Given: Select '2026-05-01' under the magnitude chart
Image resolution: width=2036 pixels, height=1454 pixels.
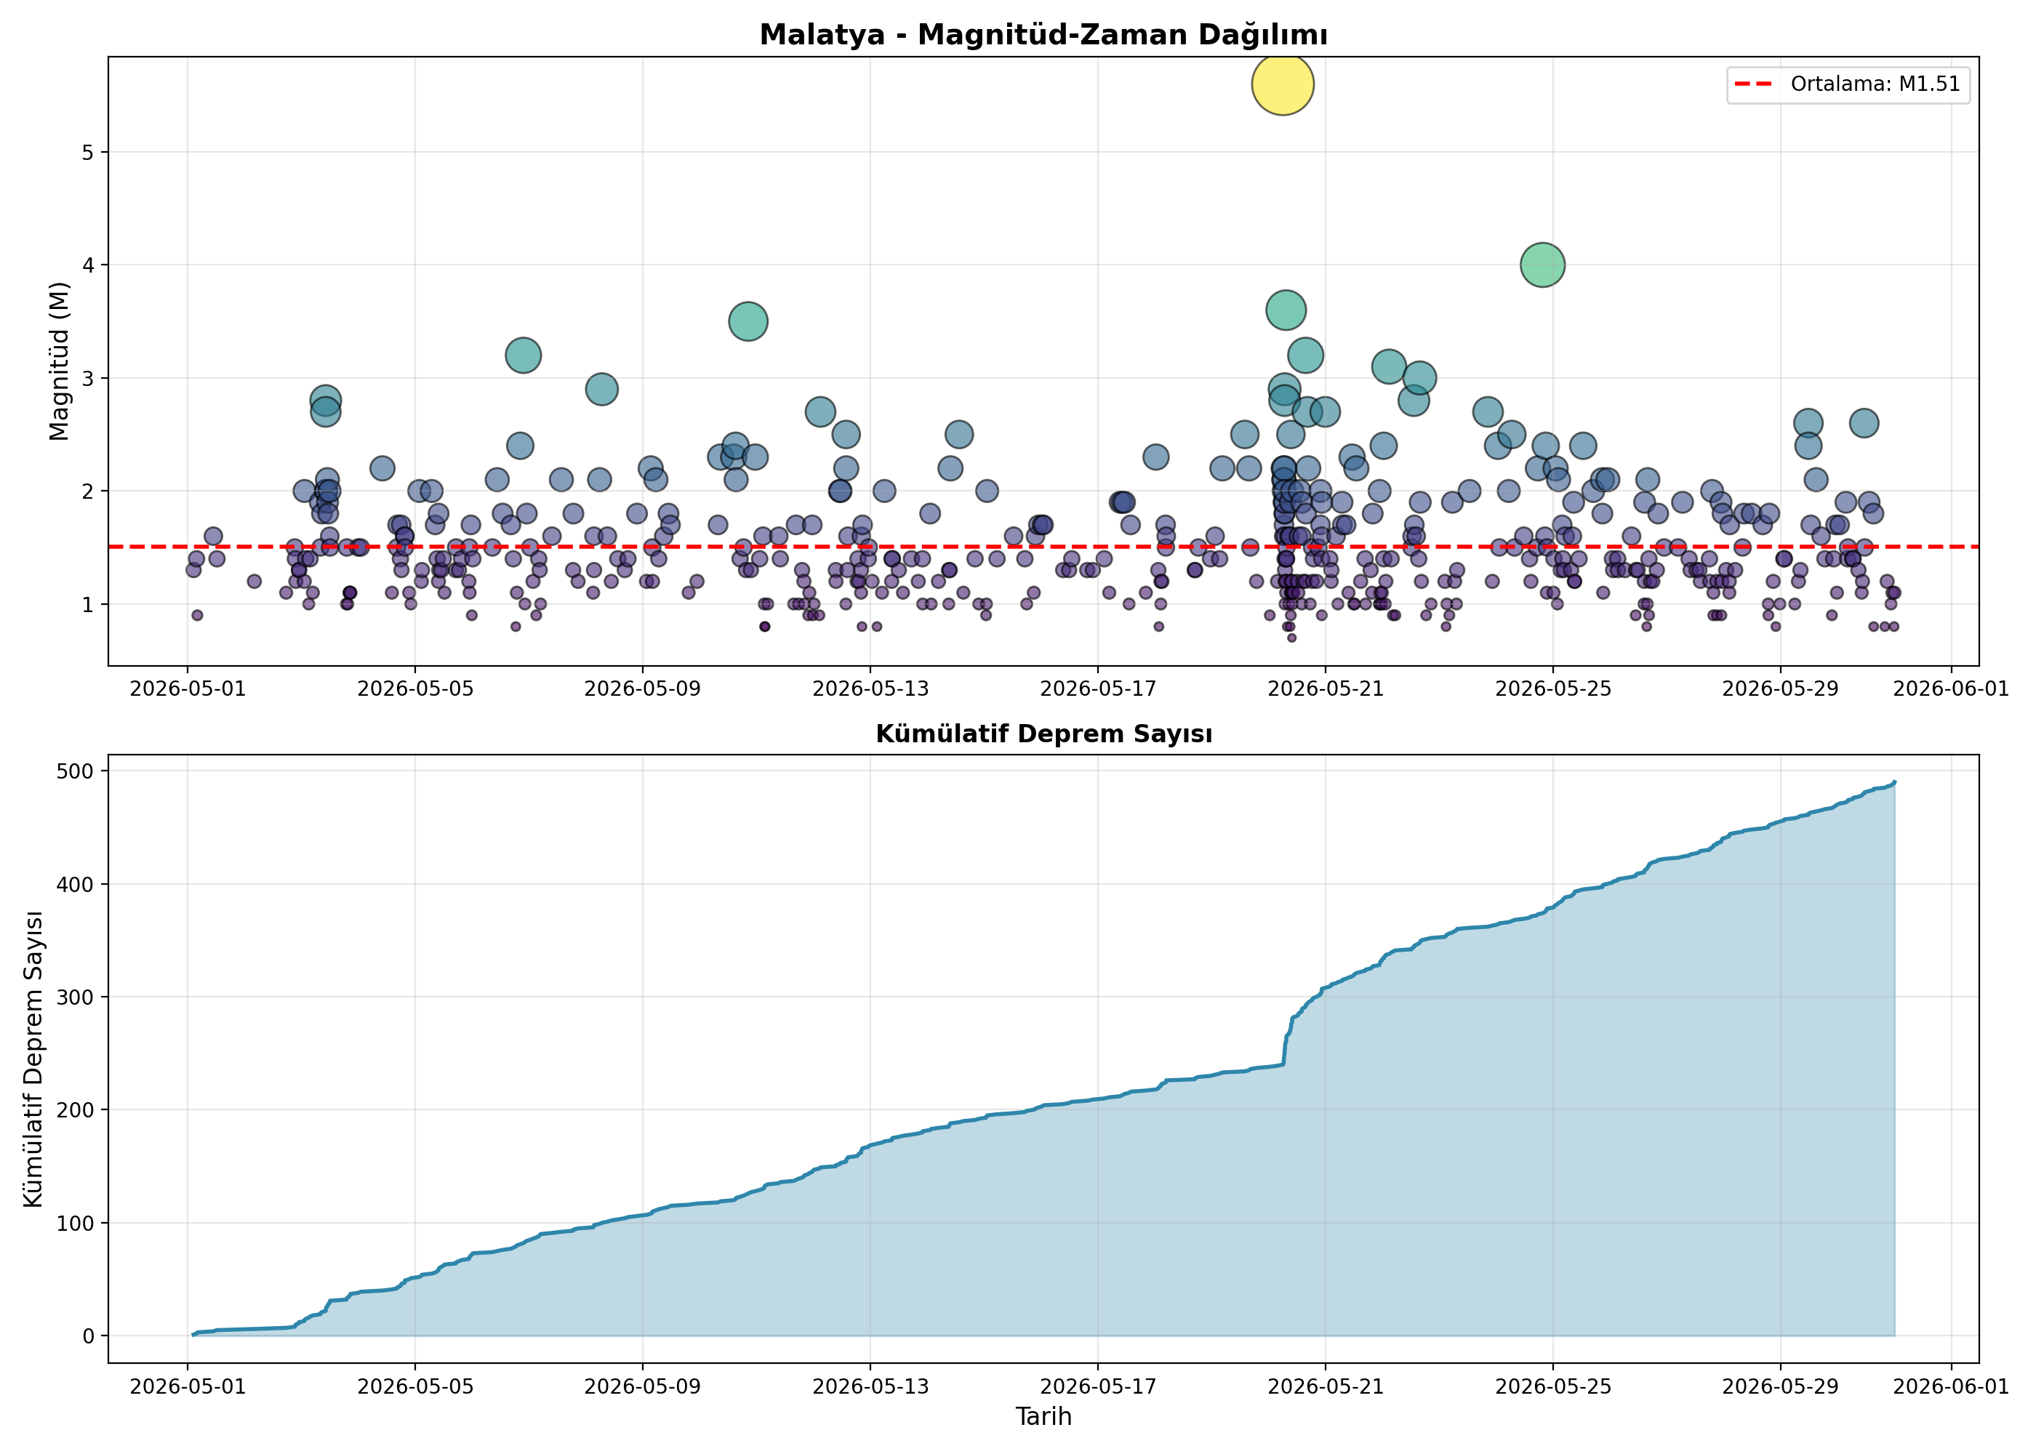Looking at the screenshot, I should (187, 688).
